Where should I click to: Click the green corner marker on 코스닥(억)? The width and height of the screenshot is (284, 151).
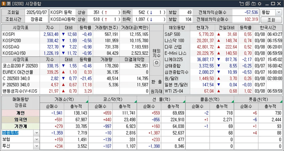(x=136, y=102)
